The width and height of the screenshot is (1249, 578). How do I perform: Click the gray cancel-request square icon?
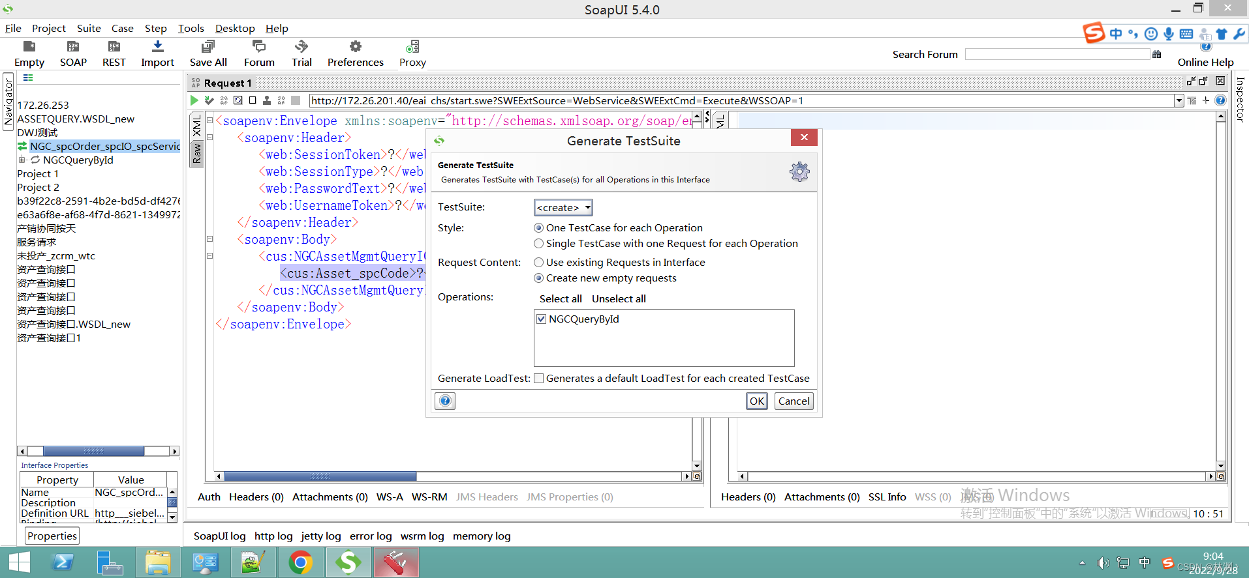pyautogui.click(x=296, y=100)
